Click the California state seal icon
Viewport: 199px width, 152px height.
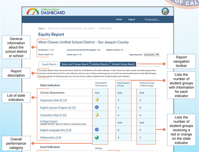(165, 11)
